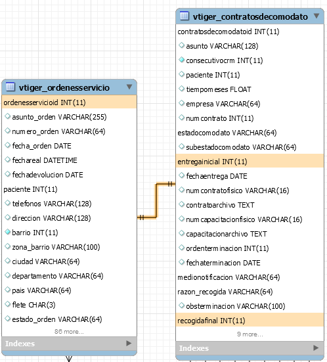327x362 pixels.
Task: Click diamond icon beside fechaentrega DATE
Action: point(182,175)
